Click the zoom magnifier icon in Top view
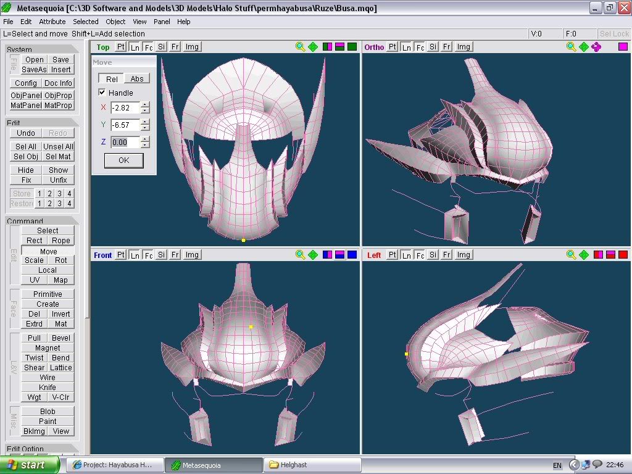 click(300, 47)
